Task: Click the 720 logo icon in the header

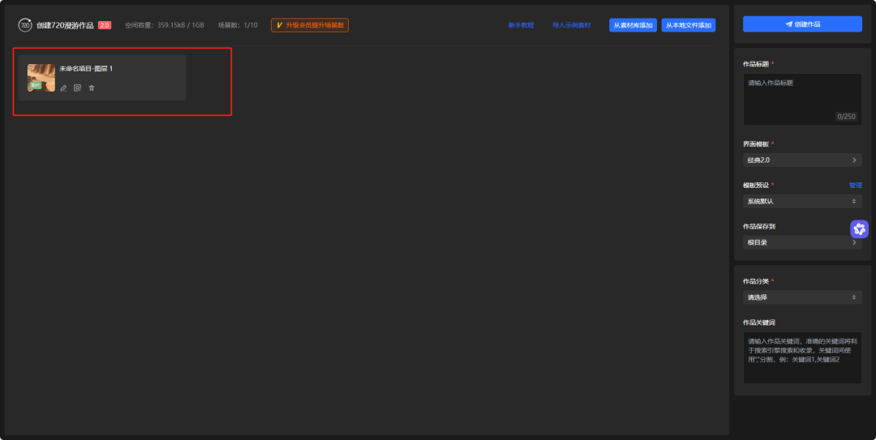Action: pyautogui.click(x=25, y=25)
